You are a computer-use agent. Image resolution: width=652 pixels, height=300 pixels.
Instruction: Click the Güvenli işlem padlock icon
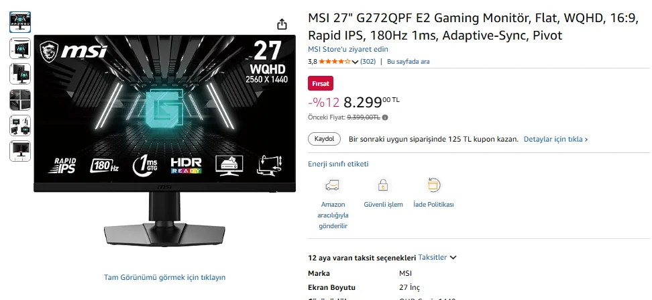click(383, 185)
